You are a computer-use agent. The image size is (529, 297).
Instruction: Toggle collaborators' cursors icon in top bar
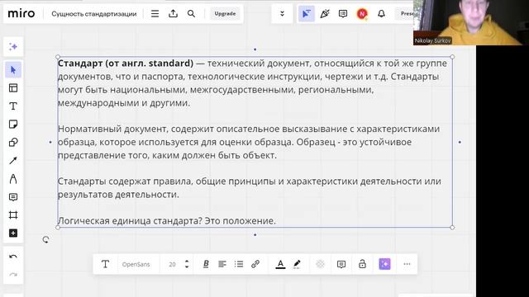coord(307,14)
